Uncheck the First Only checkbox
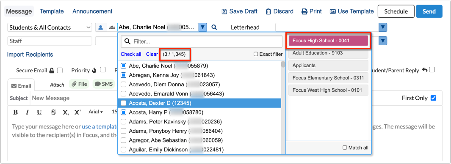This screenshot has height=164, width=451. (434, 98)
